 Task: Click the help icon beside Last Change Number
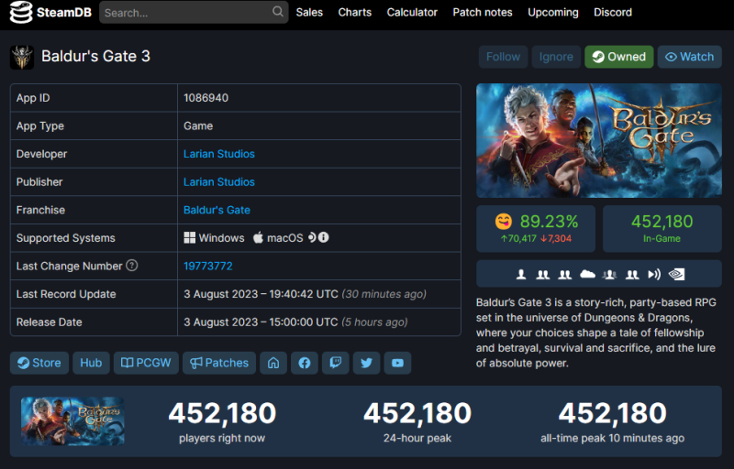132,266
